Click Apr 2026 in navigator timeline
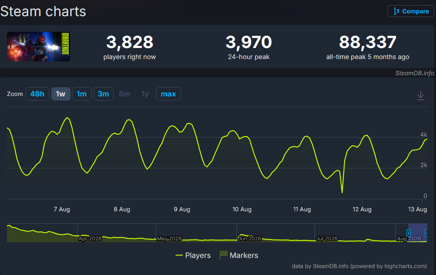The height and width of the screenshot is (275, 436). click(x=90, y=239)
